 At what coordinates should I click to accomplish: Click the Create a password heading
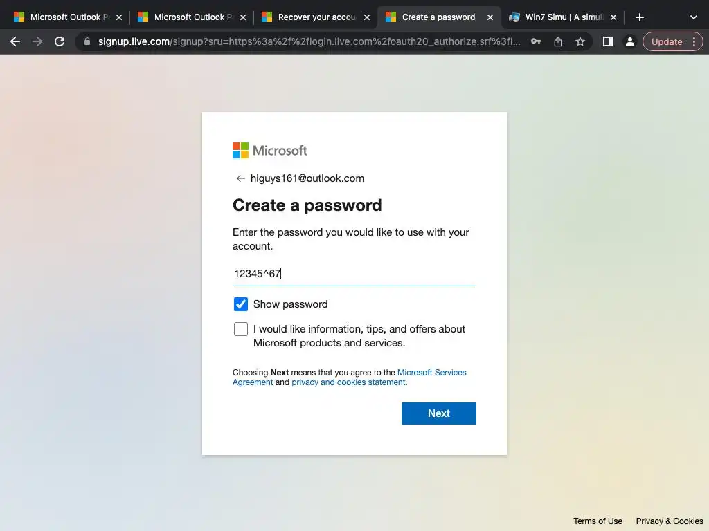(x=307, y=205)
